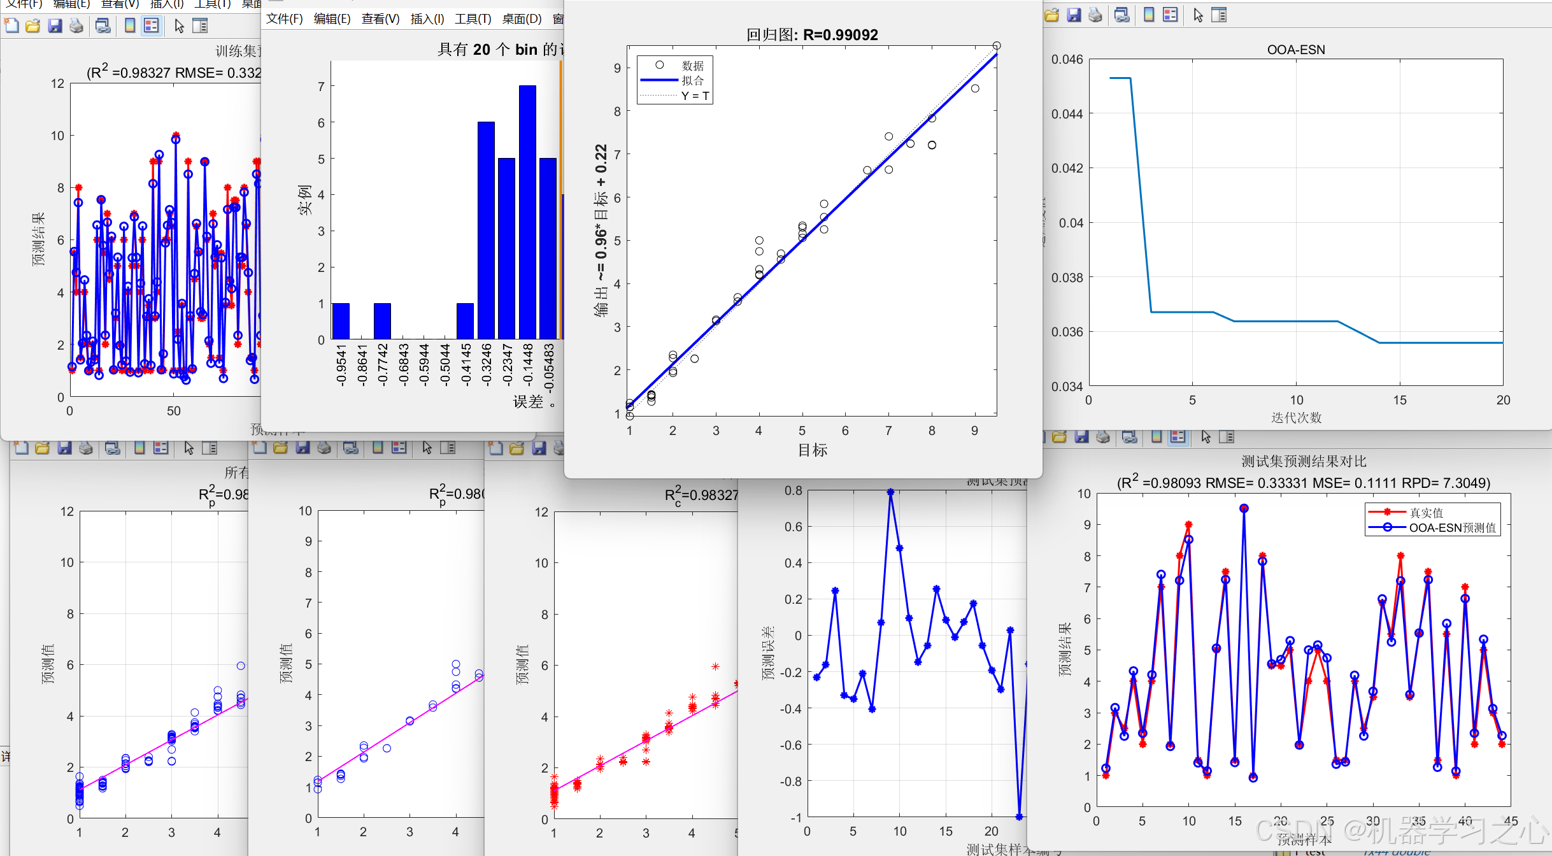Insert Colorbar in middle blue scatter window

pos(378,448)
